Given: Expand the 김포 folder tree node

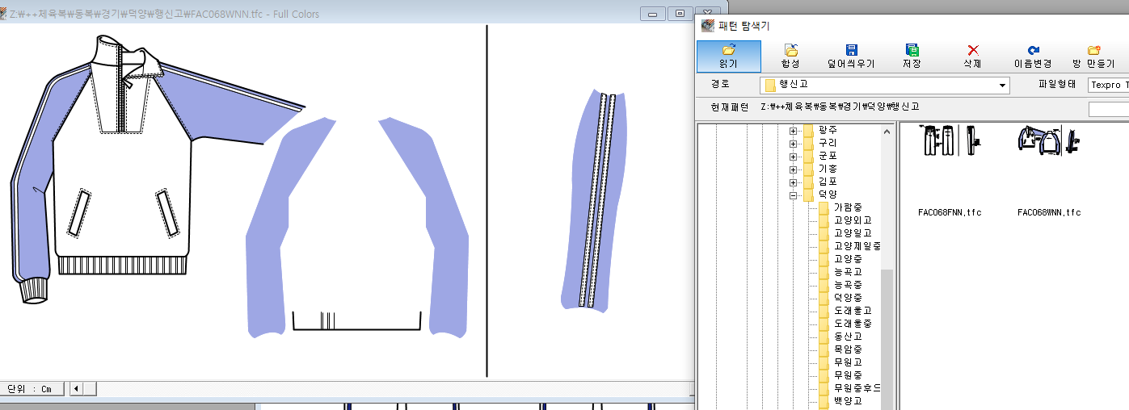Looking at the screenshot, I should click(x=794, y=182).
